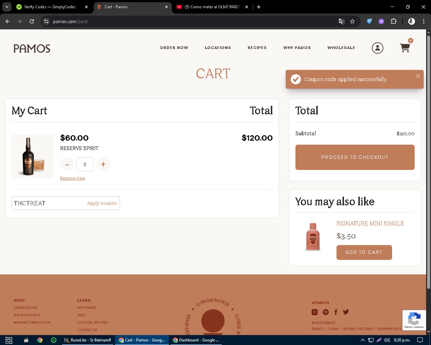431x345 pixels.
Task: Open RuneLite - Sr BatmanJf taskbar window
Action: tap(88, 340)
